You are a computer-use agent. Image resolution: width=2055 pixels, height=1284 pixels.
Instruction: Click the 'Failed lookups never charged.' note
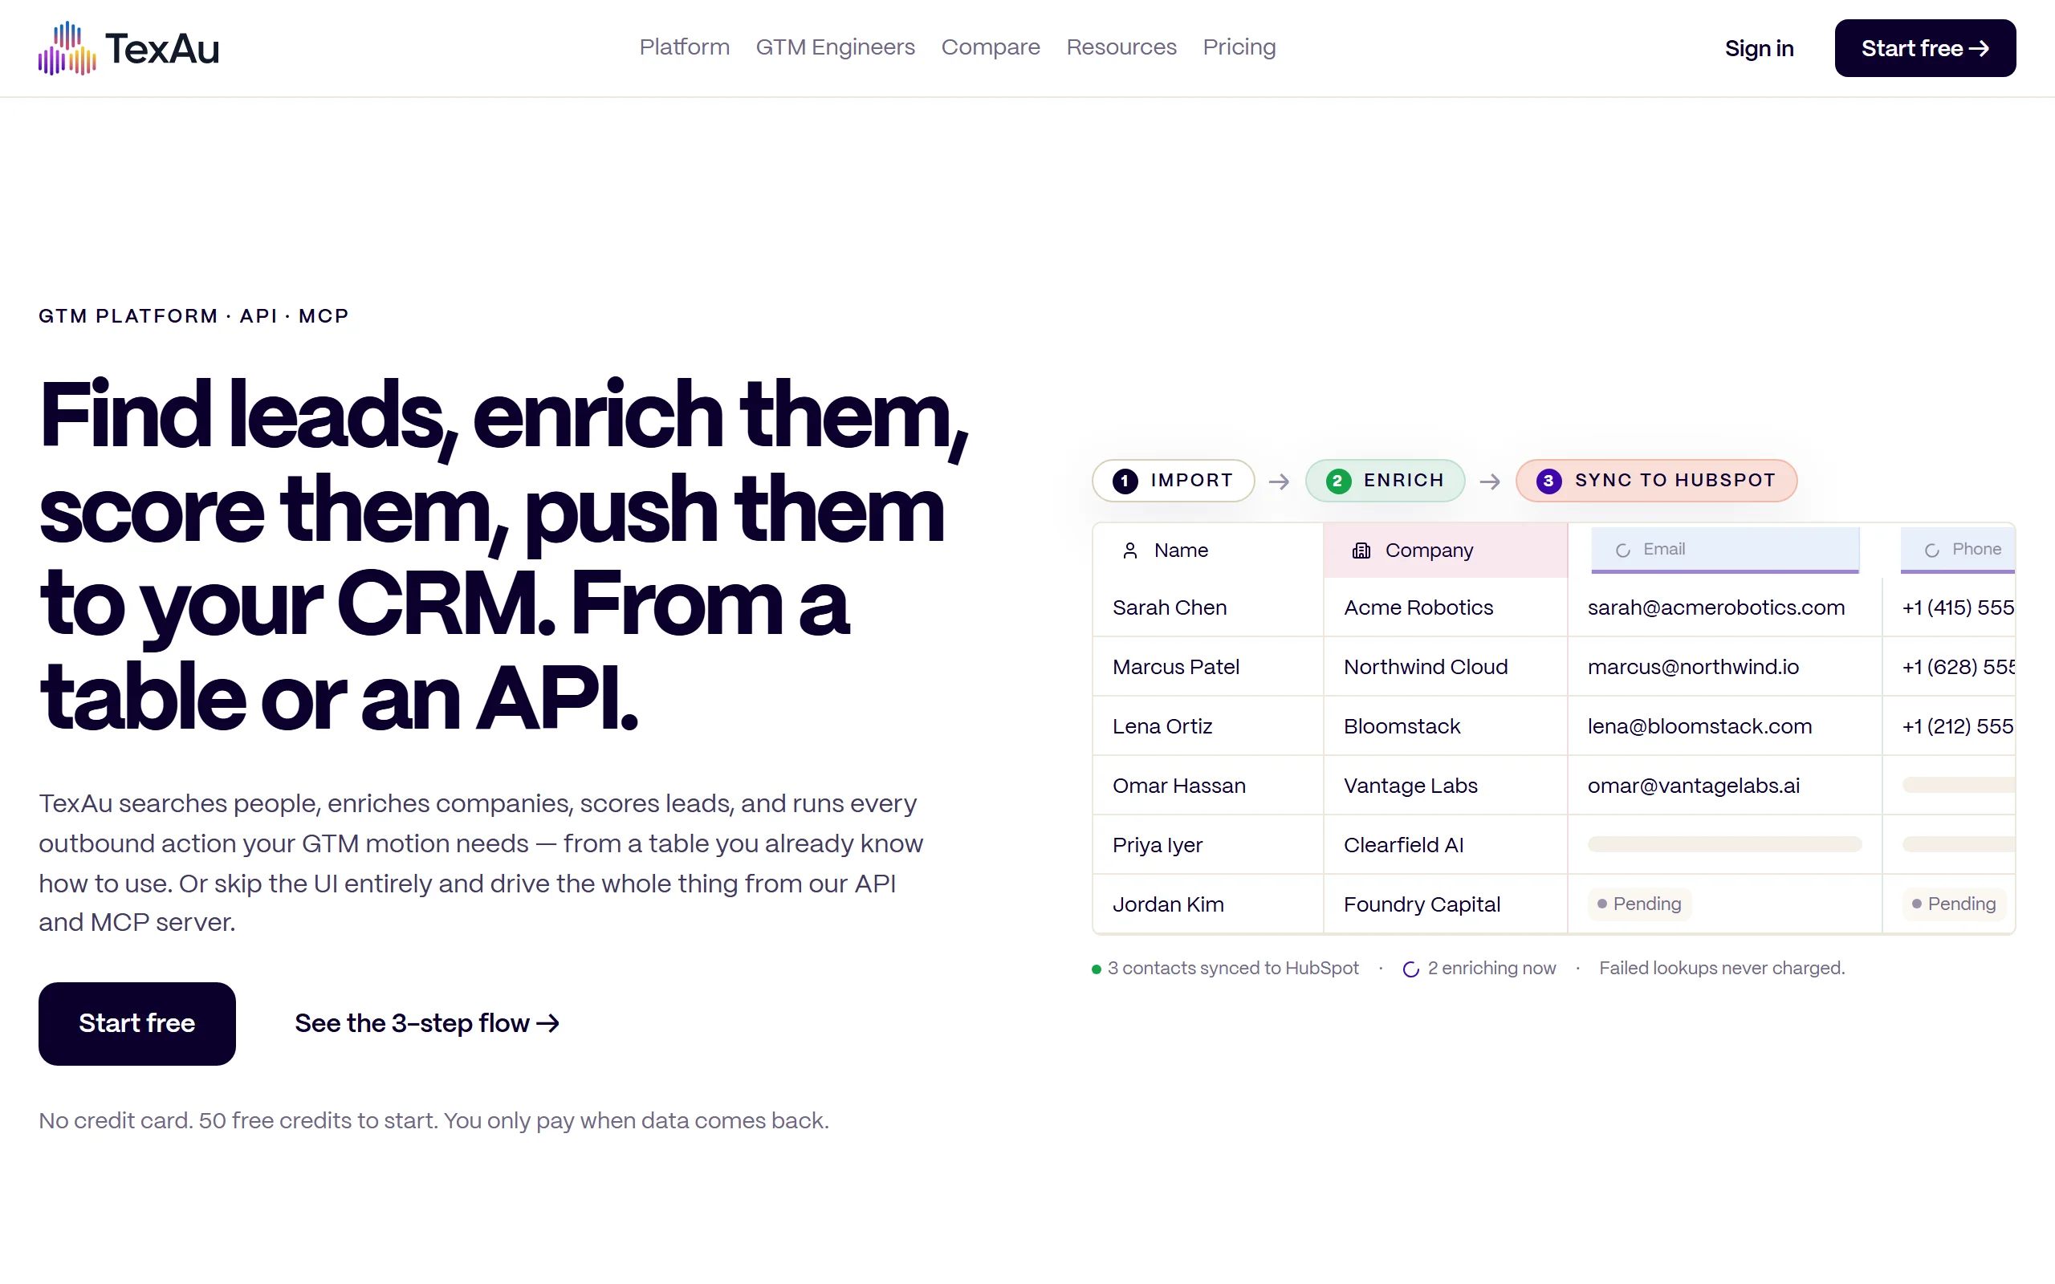pos(1722,969)
